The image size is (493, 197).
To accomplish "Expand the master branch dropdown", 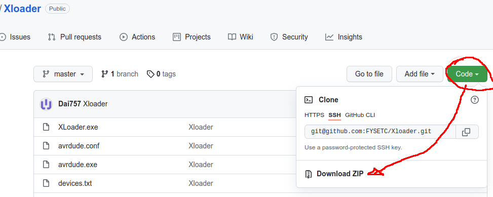I will click(x=63, y=74).
